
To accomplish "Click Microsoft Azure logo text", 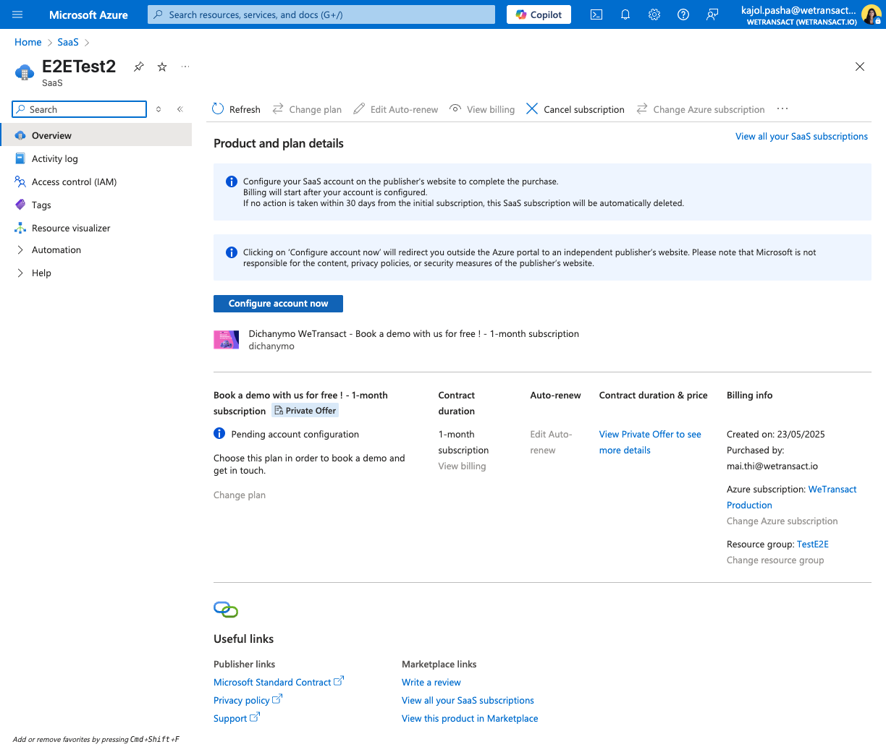I will click(x=88, y=14).
